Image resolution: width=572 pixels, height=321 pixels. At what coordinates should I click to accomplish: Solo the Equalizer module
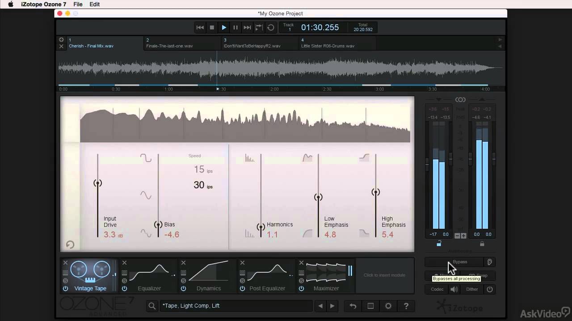click(124, 280)
